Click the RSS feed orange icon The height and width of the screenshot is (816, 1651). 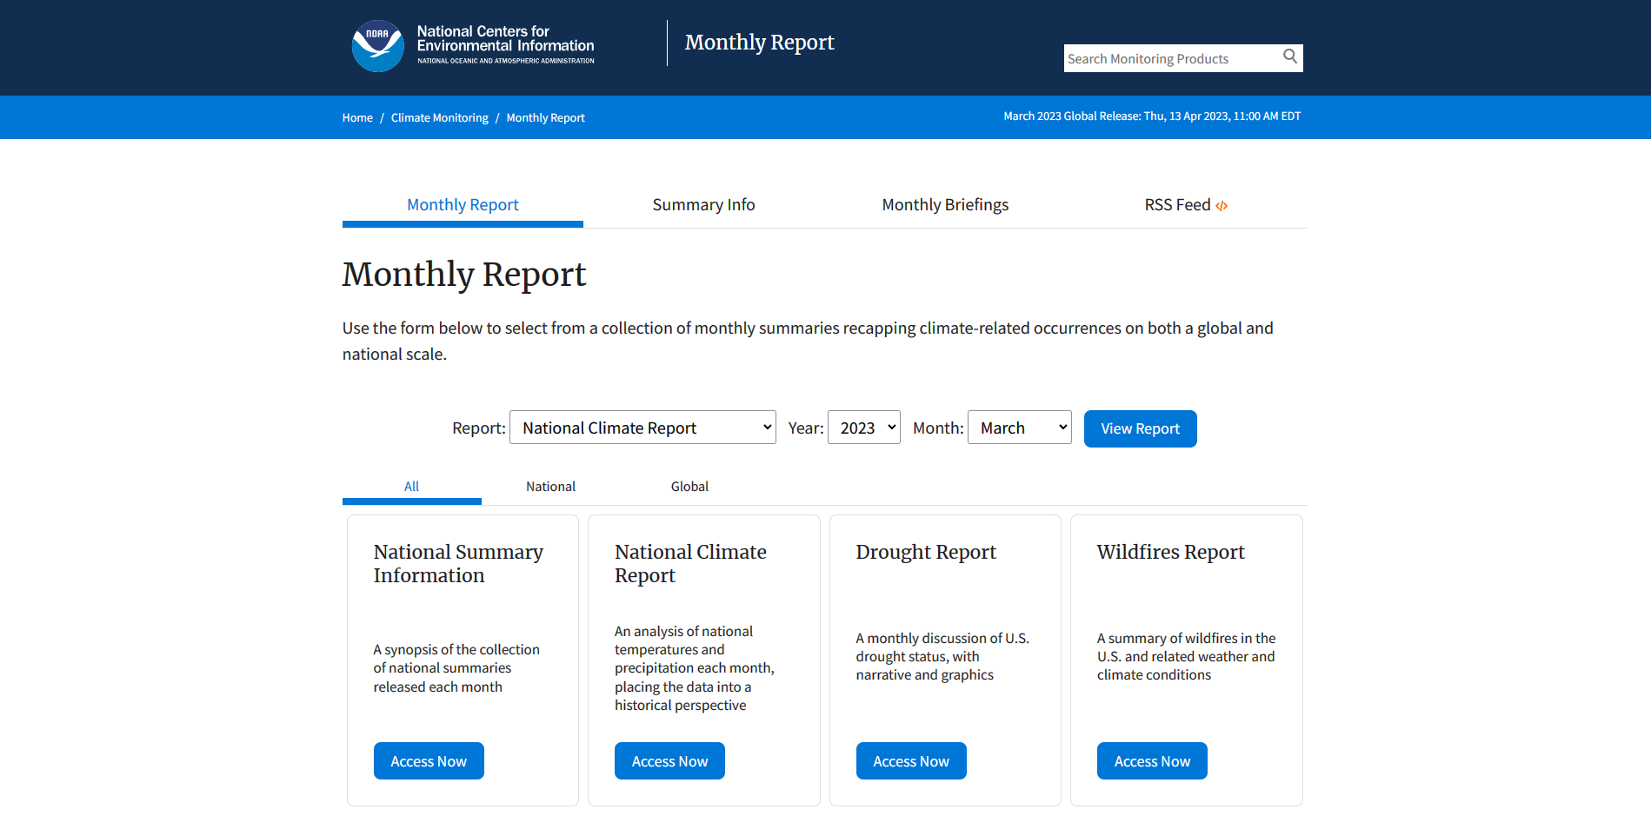click(1222, 206)
